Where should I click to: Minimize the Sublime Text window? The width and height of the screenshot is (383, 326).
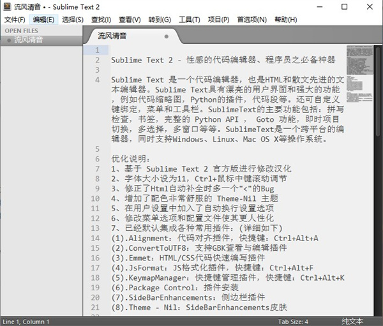(x=320, y=7)
